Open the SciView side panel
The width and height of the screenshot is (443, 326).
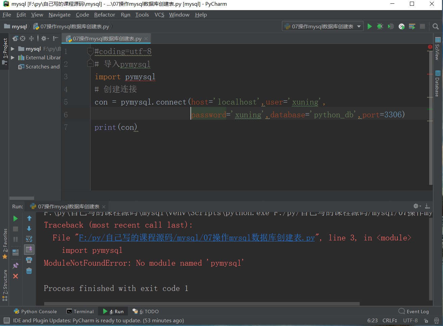(438, 49)
